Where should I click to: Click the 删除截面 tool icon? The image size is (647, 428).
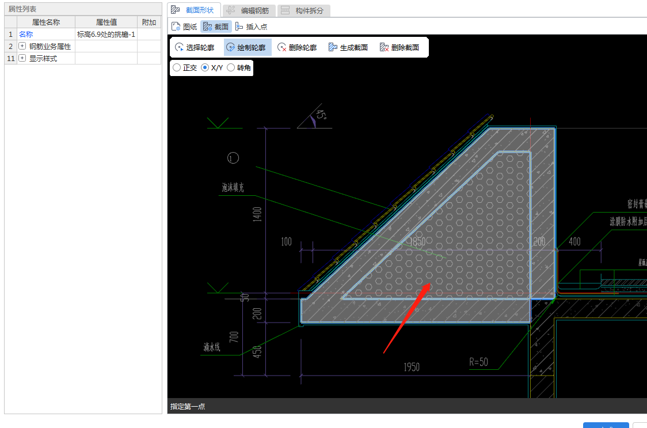[x=384, y=47]
